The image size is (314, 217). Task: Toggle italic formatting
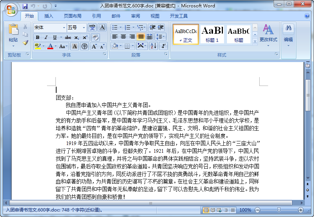(x=46, y=37)
